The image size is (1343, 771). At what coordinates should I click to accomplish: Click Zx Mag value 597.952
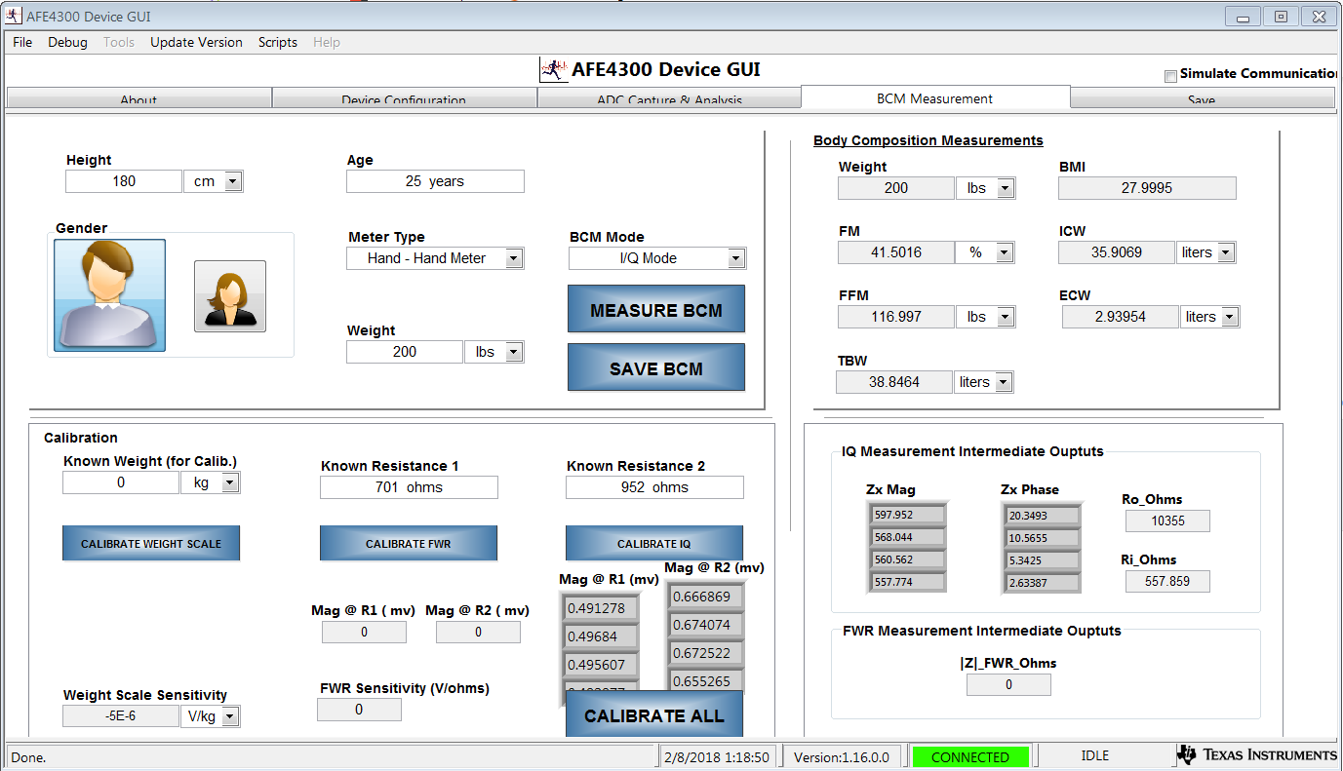click(907, 515)
